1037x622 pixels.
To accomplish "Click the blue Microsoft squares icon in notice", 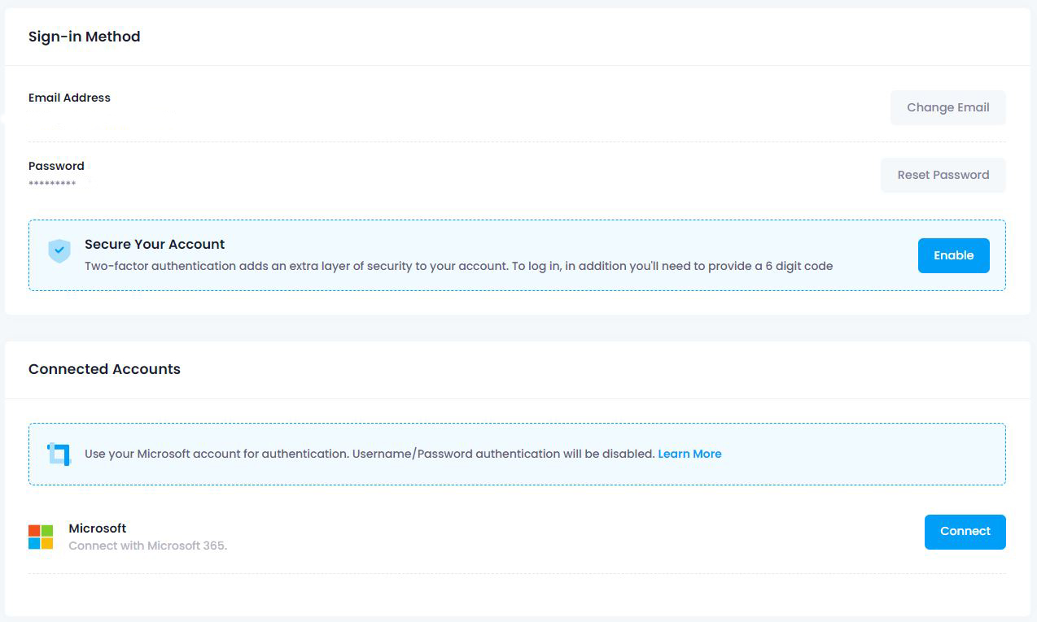I will click(x=58, y=454).
